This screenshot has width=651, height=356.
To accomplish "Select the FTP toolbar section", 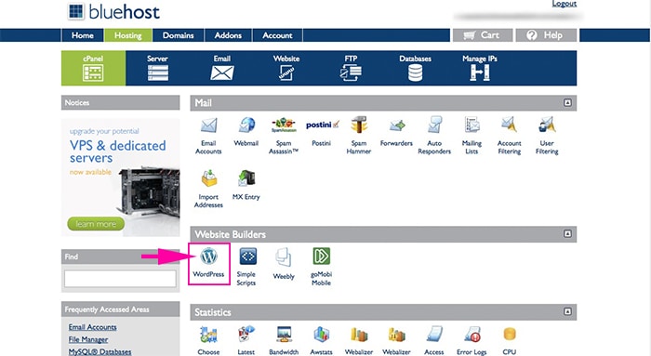I will 351,68.
